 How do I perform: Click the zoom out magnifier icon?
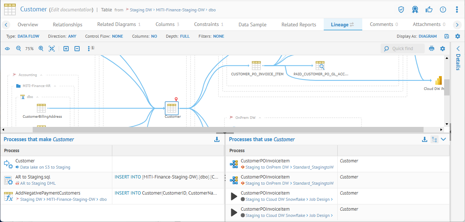click(x=18, y=49)
